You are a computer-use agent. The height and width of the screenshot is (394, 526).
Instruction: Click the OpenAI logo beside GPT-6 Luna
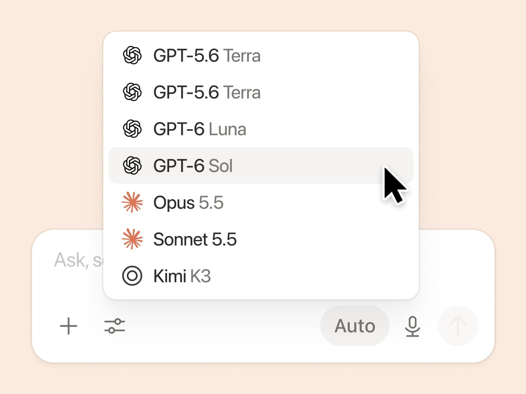132,129
